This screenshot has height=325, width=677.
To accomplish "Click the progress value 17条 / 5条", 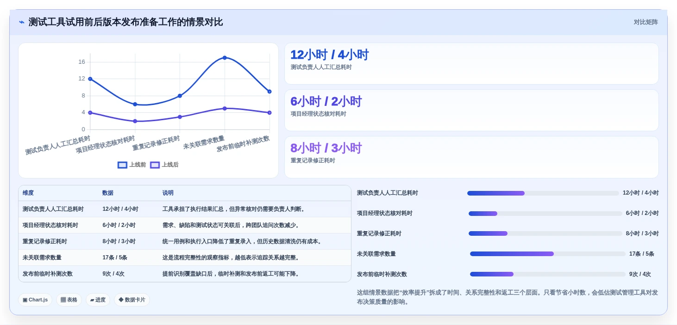I will 642,254.
